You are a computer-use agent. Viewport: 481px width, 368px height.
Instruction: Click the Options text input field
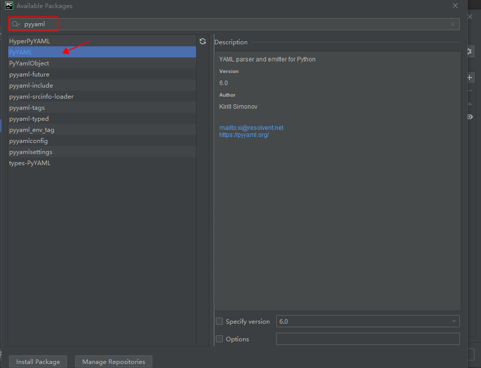coord(368,339)
